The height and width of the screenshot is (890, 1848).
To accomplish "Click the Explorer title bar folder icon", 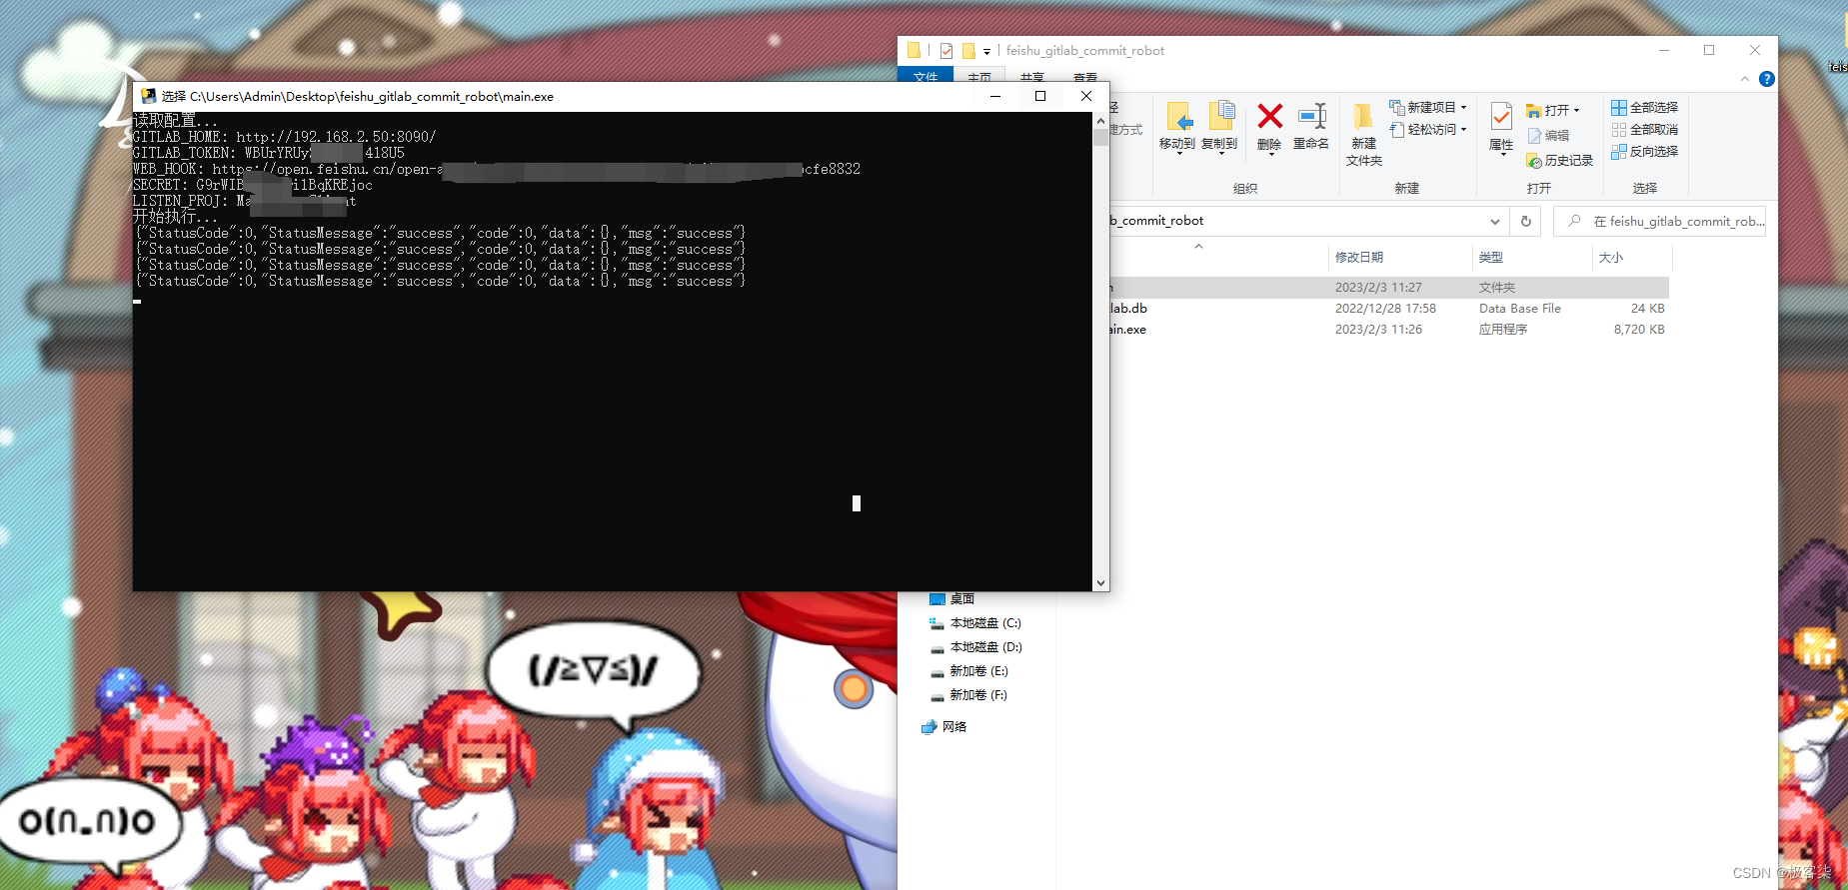I will tap(914, 50).
